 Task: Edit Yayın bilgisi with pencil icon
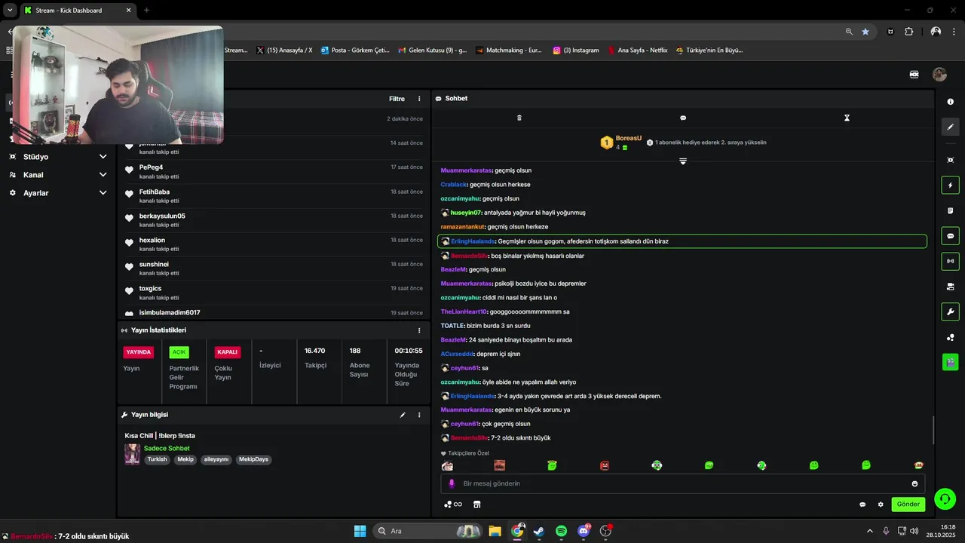pyautogui.click(x=403, y=415)
